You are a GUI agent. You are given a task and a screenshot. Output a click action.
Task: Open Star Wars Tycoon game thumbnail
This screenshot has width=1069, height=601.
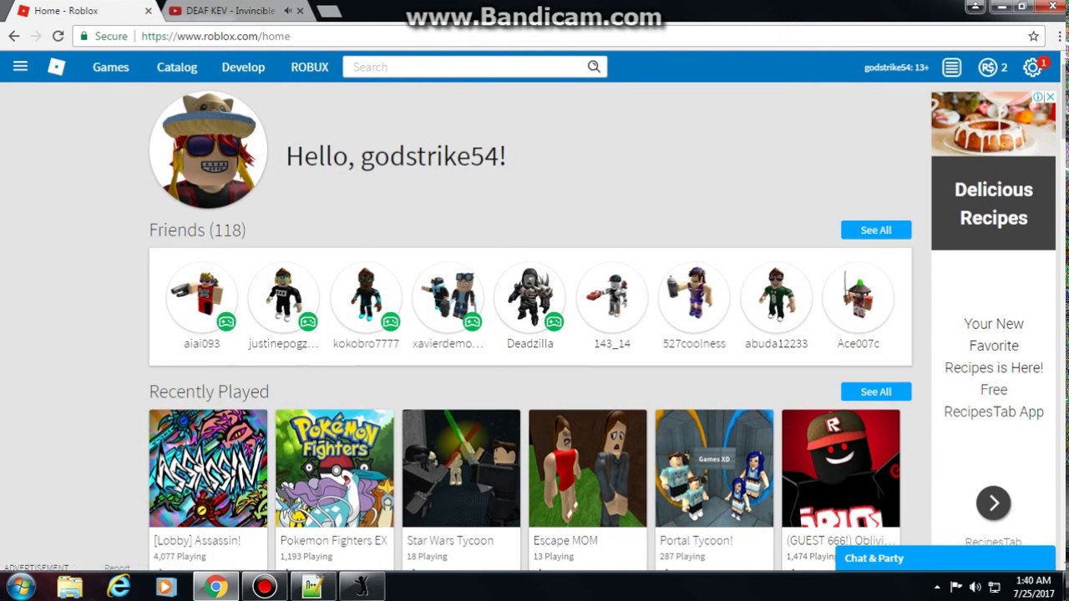[x=461, y=468]
